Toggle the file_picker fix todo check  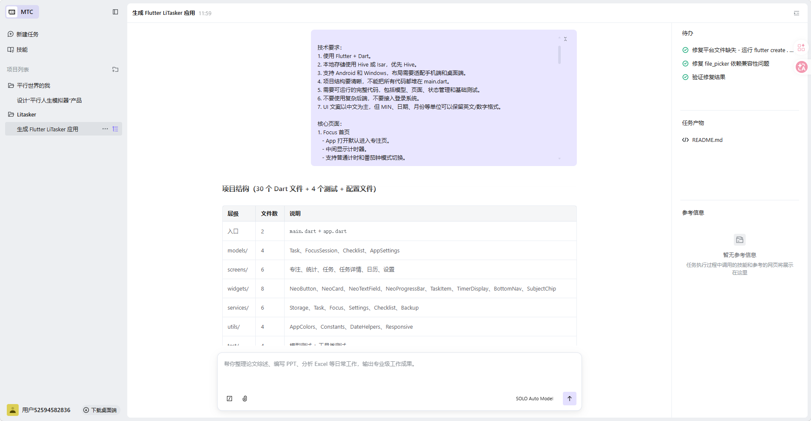coord(685,64)
